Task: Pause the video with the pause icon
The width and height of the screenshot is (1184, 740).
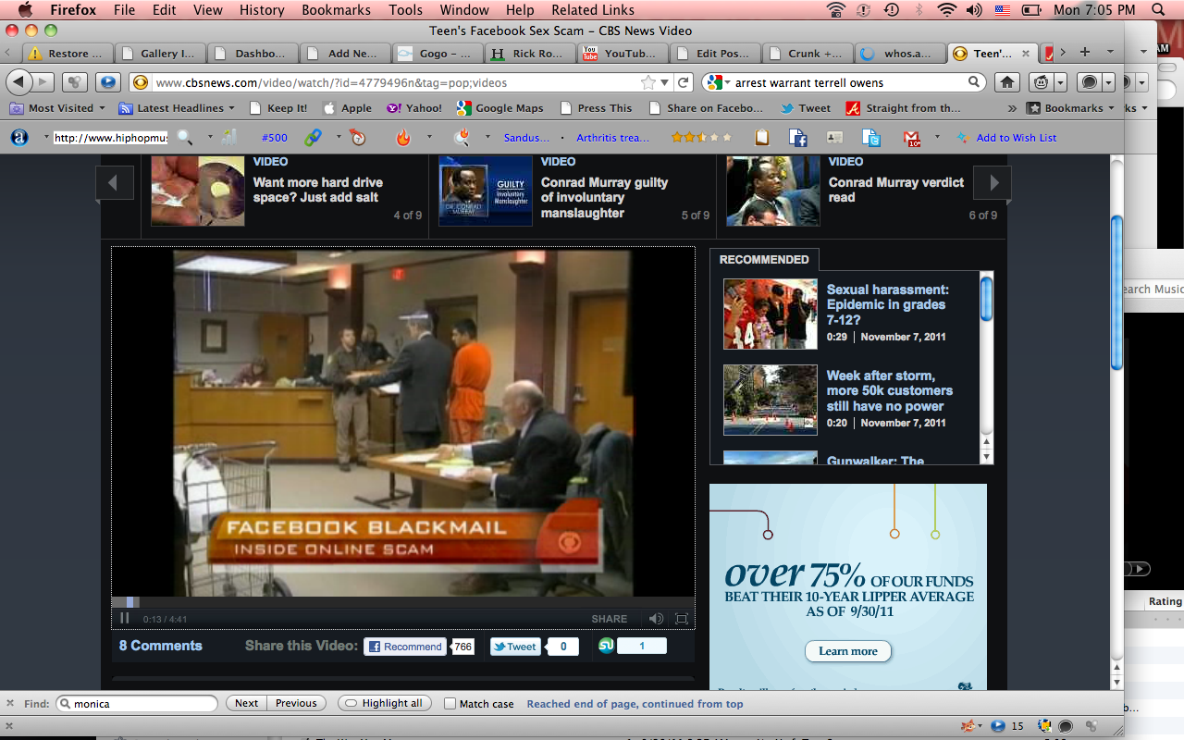Action: tap(125, 618)
